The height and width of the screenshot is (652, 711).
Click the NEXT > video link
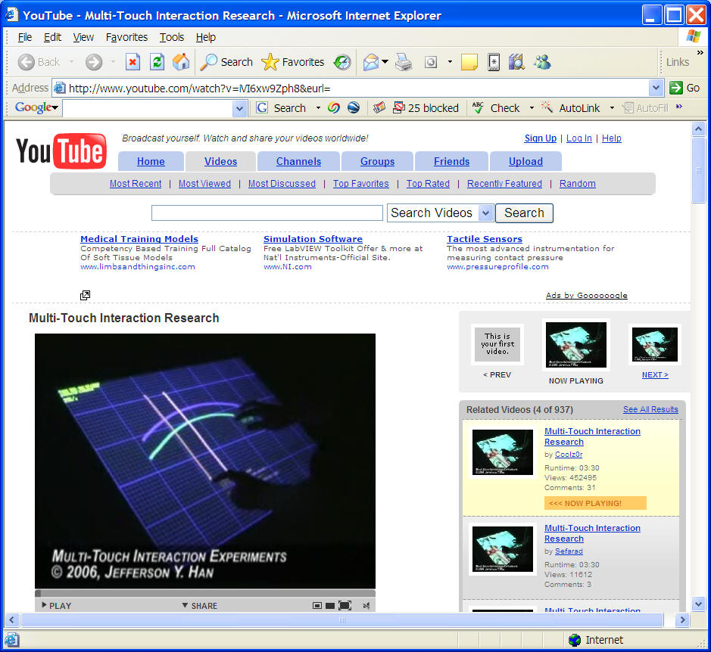(x=655, y=374)
